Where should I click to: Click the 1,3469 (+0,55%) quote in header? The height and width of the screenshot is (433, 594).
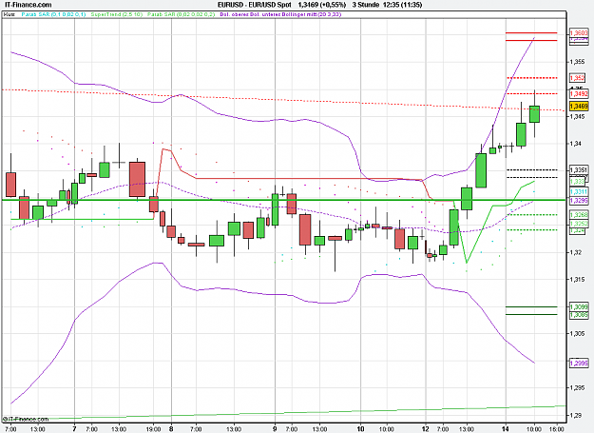[x=322, y=5]
